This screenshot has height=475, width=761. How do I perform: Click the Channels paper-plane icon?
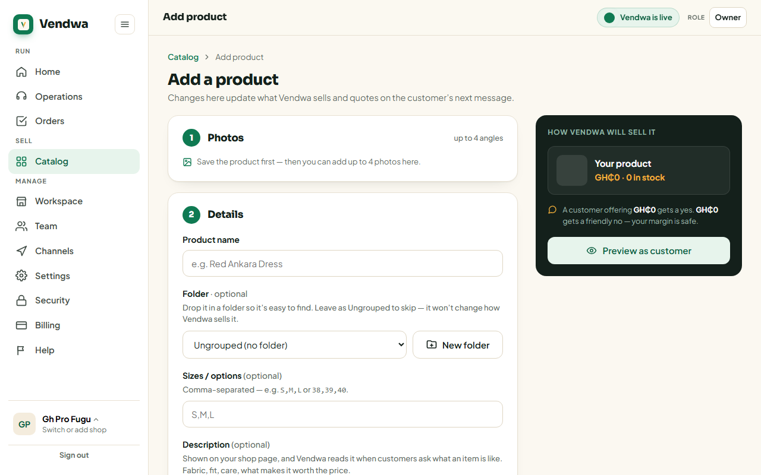pyautogui.click(x=21, y=251)
